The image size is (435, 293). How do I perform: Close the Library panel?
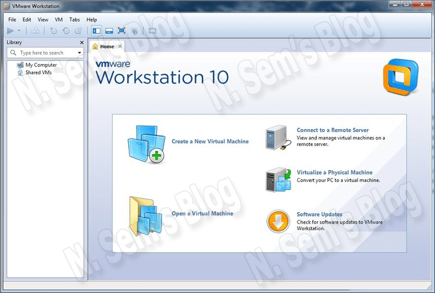point(82,42)
